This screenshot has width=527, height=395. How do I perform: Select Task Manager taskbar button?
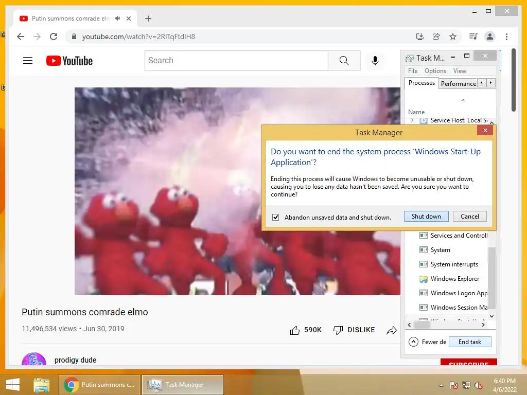(183, 385)
